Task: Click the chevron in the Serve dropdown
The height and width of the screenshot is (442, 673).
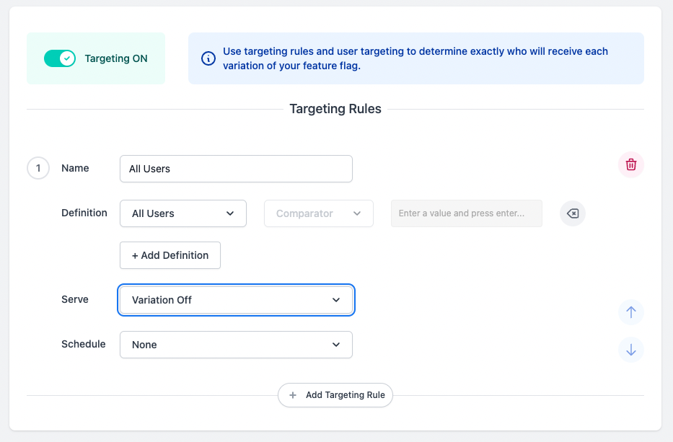Action: pyautogui.click(x=336, y=300)
